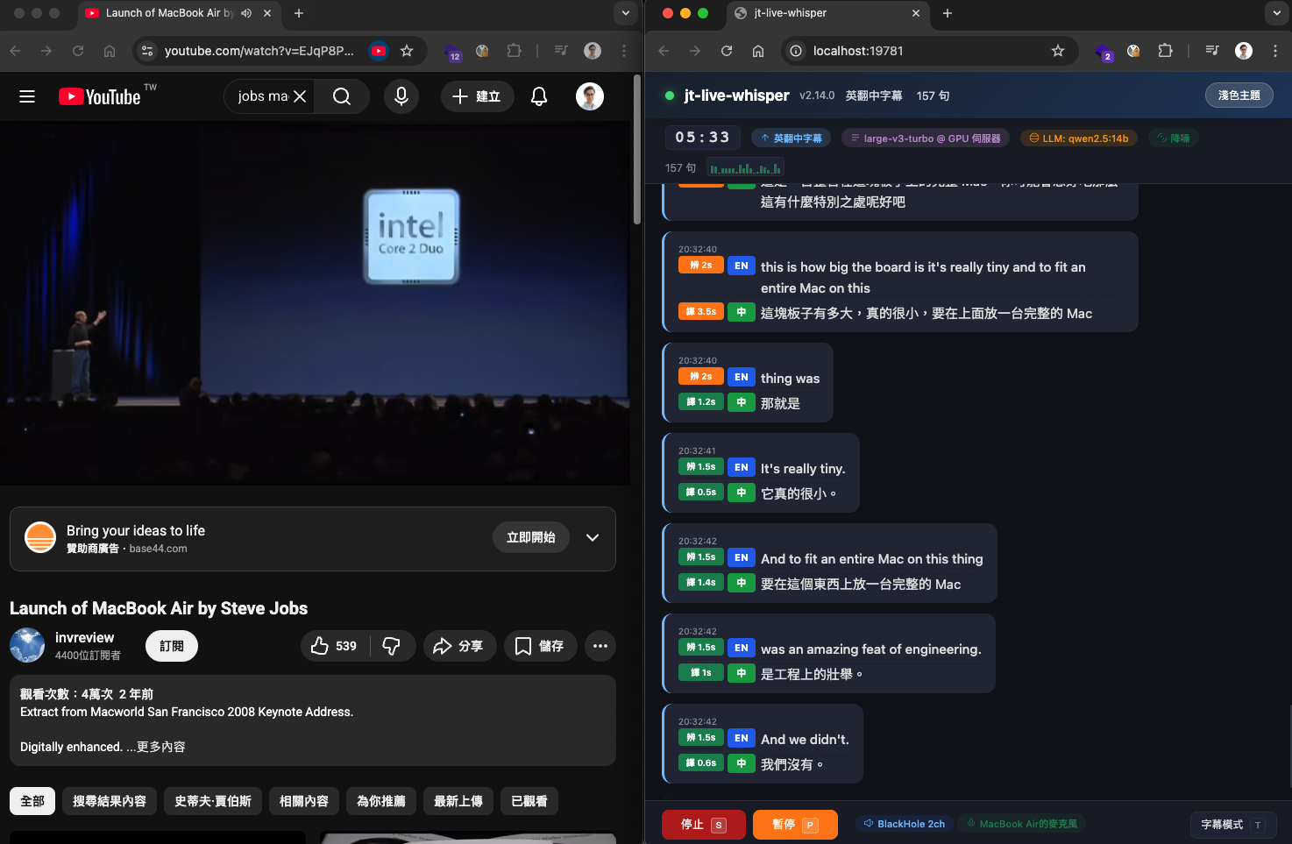Viewport: 1292px width, 844px height.
Task: Select the 為你推薦 filter chip
Action: click(381, 801)
